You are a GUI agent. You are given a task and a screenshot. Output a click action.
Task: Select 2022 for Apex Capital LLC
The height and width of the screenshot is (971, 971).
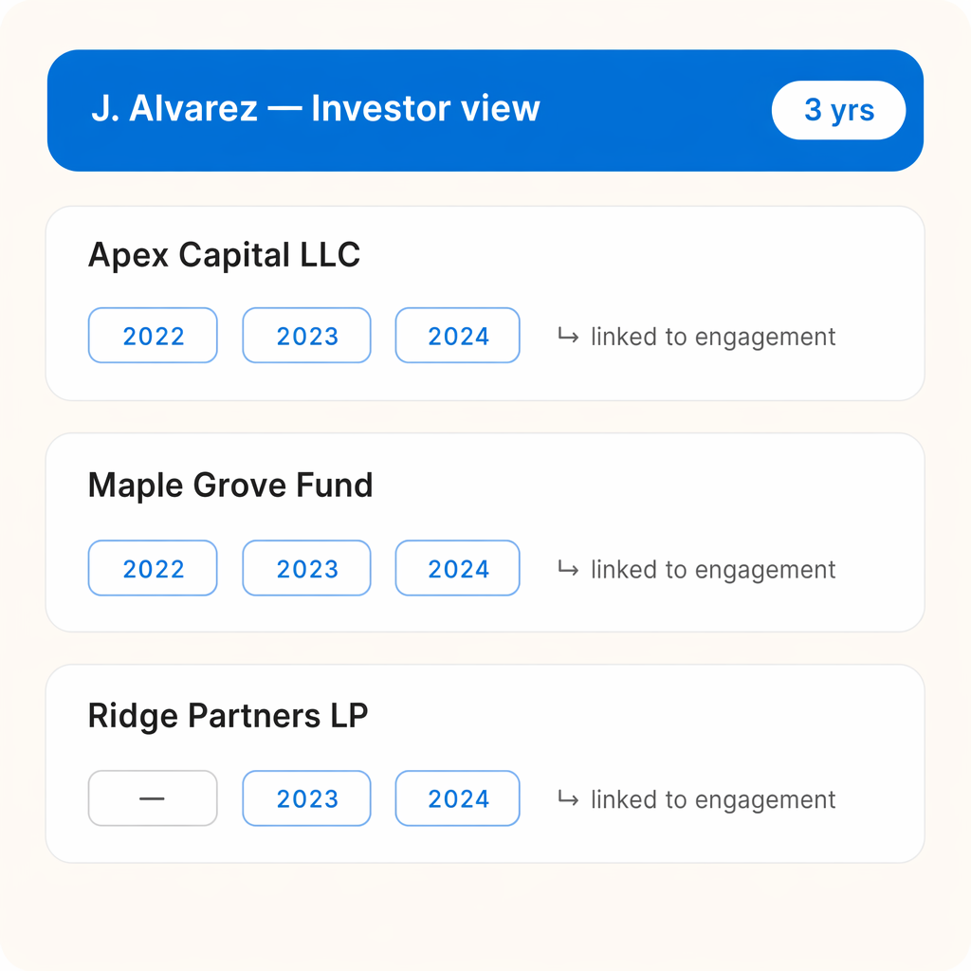(153, 336)
